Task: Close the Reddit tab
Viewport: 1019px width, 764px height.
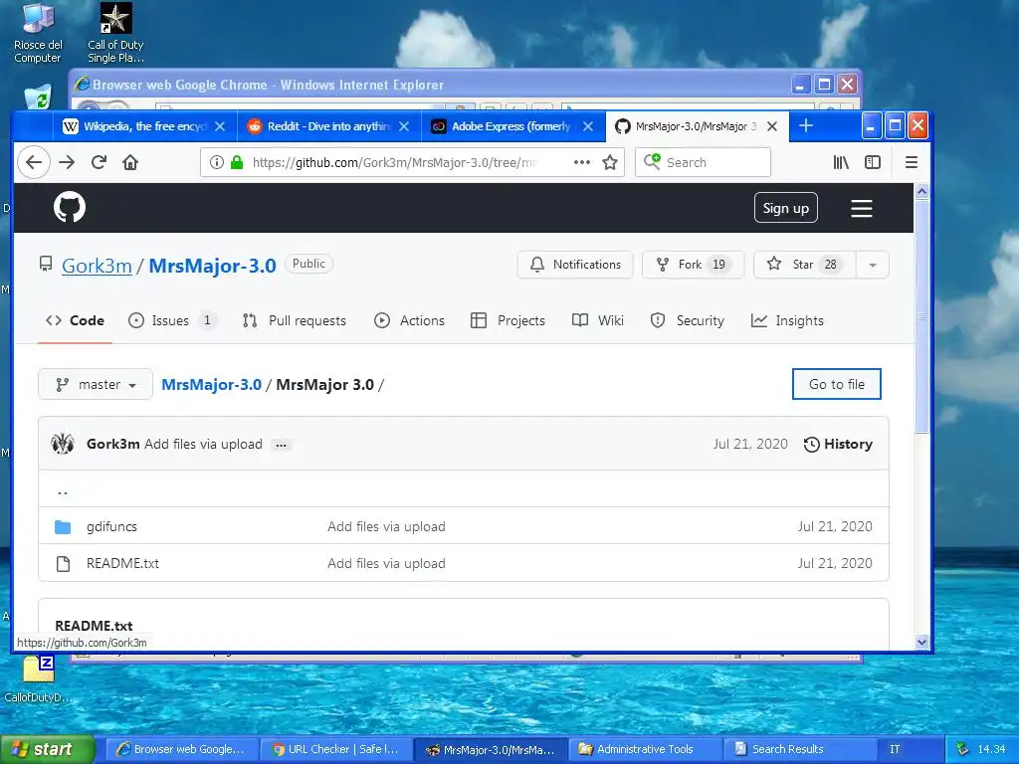Action: point(404,126)
